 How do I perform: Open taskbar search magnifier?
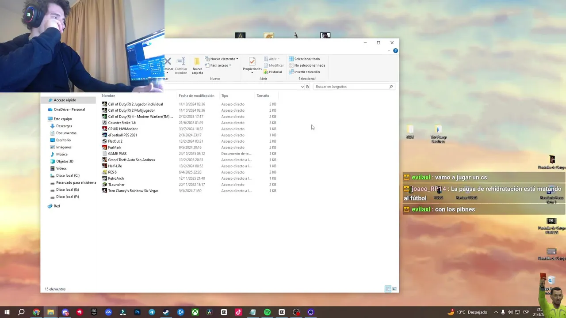pyautogui.click(x=21, y=312)
